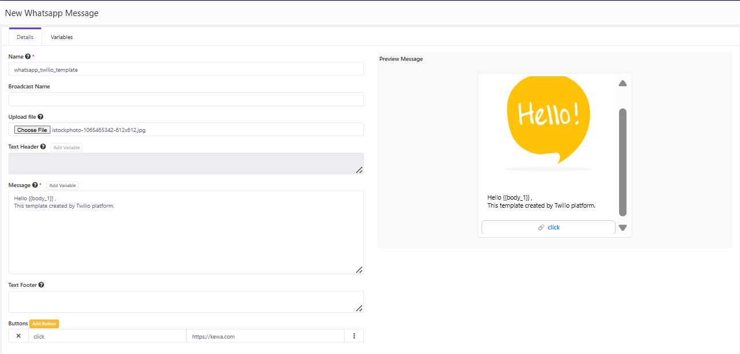Image resolution: width=740 pixels, height=354 pixels.
Task: Click Add Variable beside Text Header
Action: 66,147
